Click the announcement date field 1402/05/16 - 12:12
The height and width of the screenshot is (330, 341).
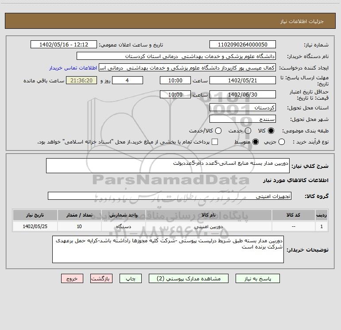coord(64,45)
